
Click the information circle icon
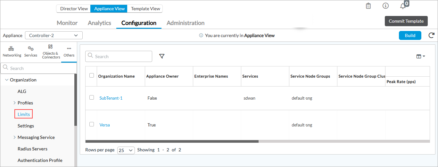[x=386, y=6]
